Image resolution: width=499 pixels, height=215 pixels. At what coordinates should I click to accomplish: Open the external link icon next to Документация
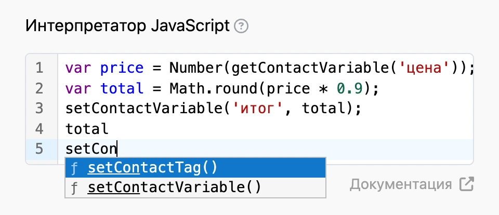[467, 184]
